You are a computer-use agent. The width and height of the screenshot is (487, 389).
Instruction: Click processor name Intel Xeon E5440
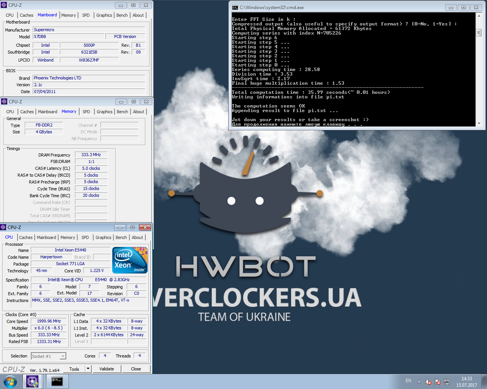pyautogui.click(x=70, y=250)
